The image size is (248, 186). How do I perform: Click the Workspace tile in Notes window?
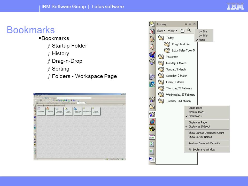pyautogui.click(x=41, y=111)
